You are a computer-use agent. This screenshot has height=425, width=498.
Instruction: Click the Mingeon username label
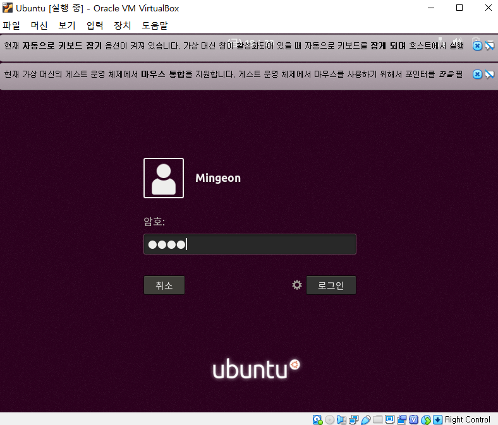tap(218, 178)
